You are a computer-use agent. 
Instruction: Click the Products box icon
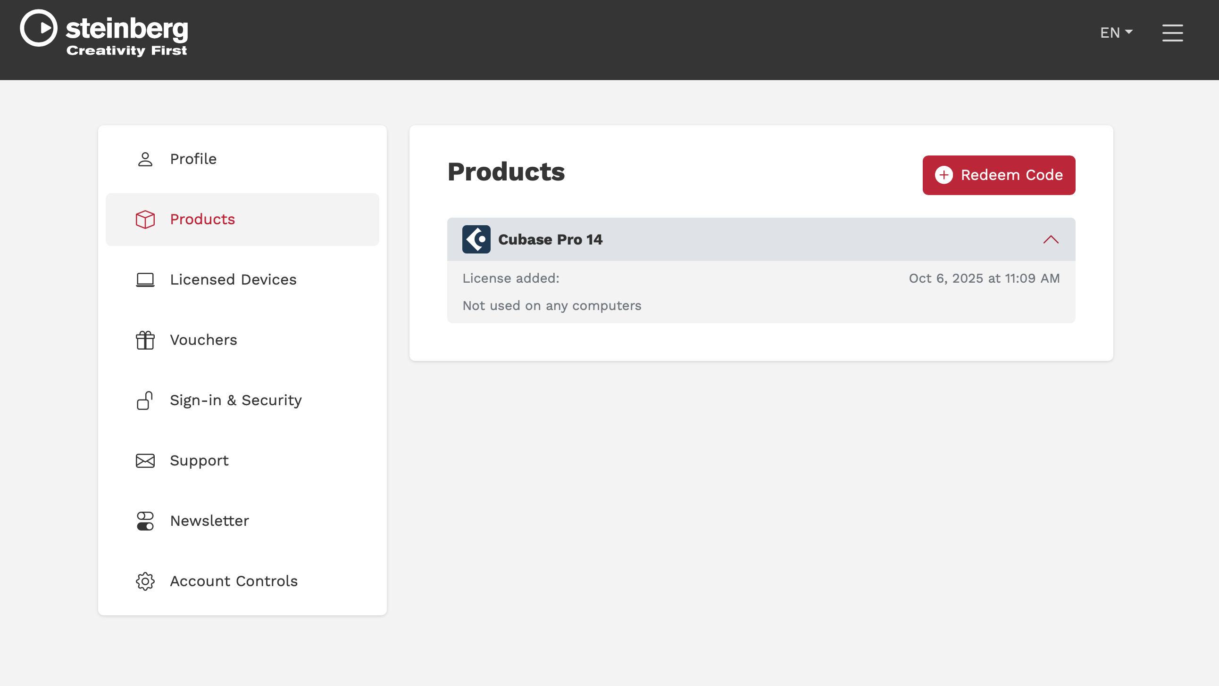coord(145,220)
